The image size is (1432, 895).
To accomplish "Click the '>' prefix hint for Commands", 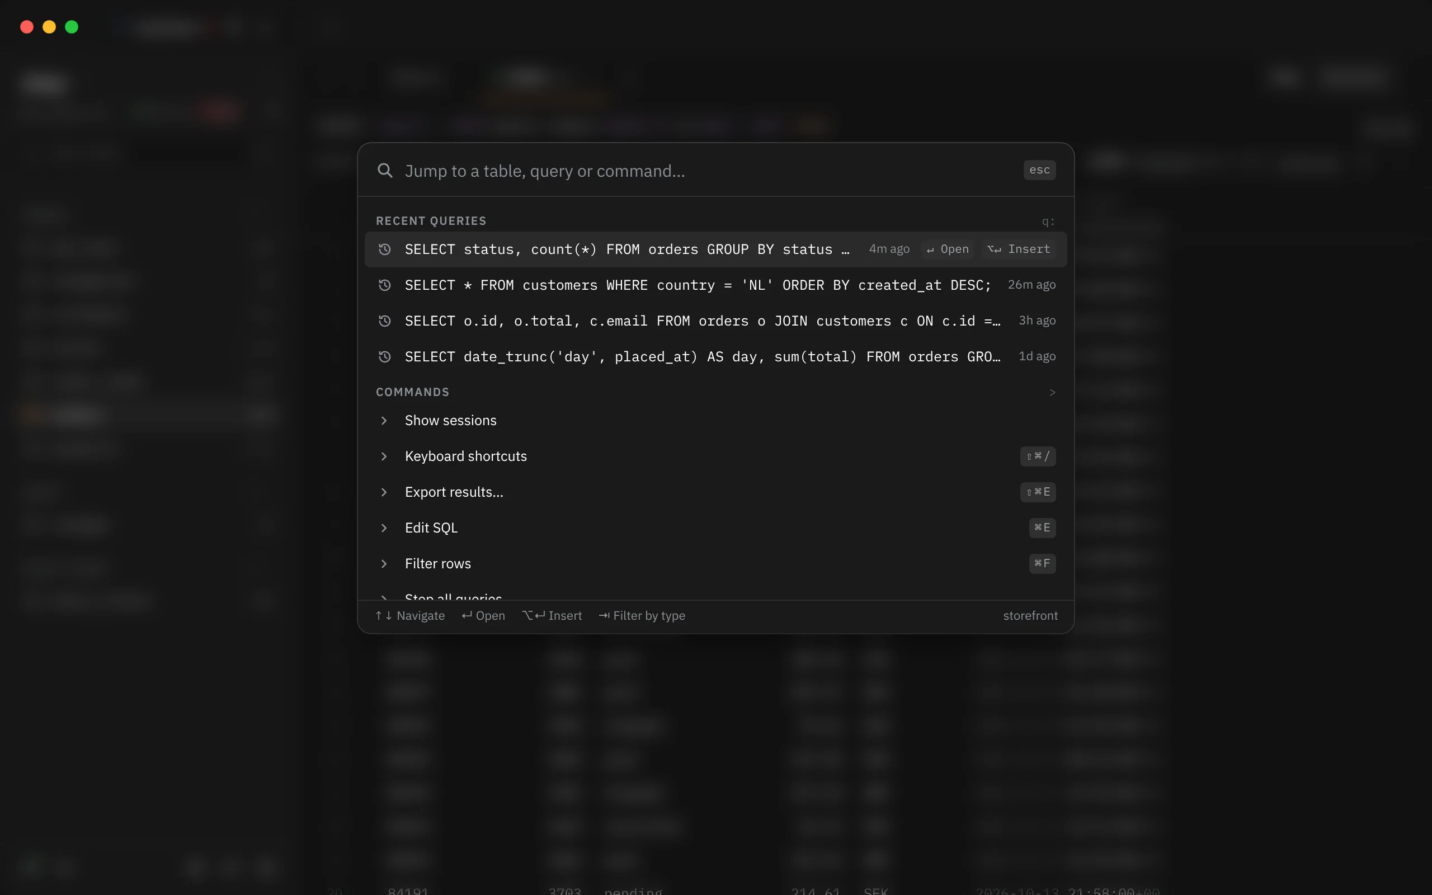I will pos(1052,393).
